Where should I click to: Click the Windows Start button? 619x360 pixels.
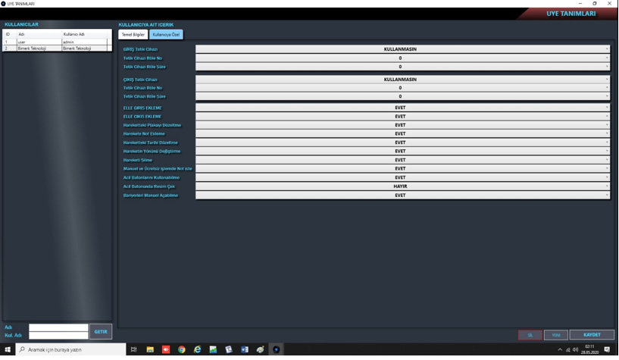coord(8,349)
